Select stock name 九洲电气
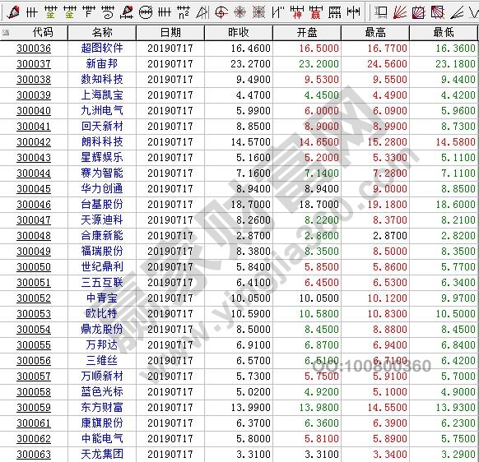The width and height of the screenshot is (479, 462). pyautogui.click(x=102, y=110)
